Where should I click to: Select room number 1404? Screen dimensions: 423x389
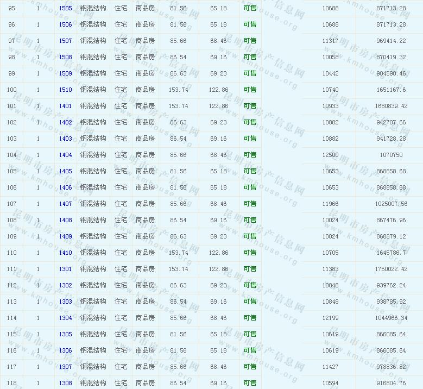[65, 155]
